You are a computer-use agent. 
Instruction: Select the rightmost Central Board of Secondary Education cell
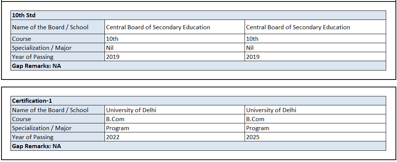(x=298, y=27)
